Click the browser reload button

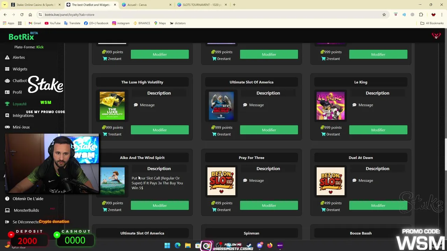(x=22, y=15)
